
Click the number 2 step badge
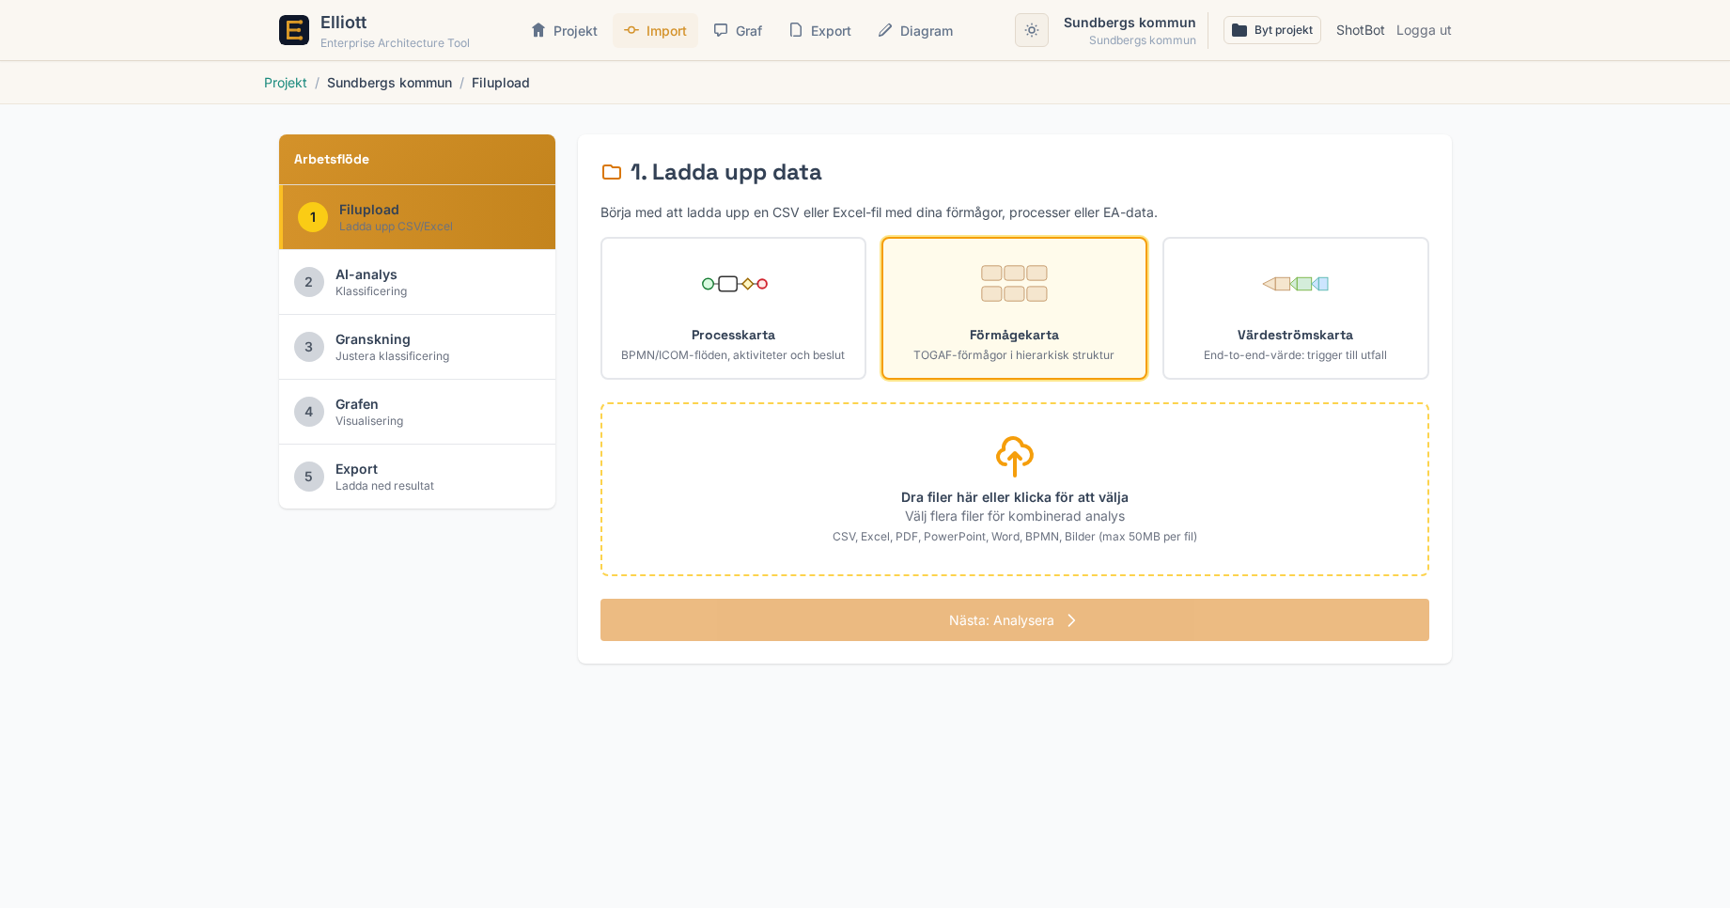tap(309, 282)
